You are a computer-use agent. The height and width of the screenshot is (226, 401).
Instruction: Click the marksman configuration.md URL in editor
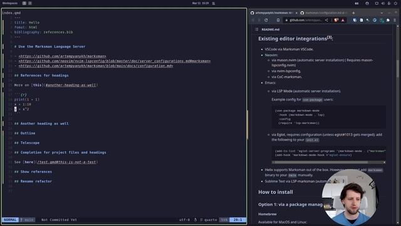point(96,66)
